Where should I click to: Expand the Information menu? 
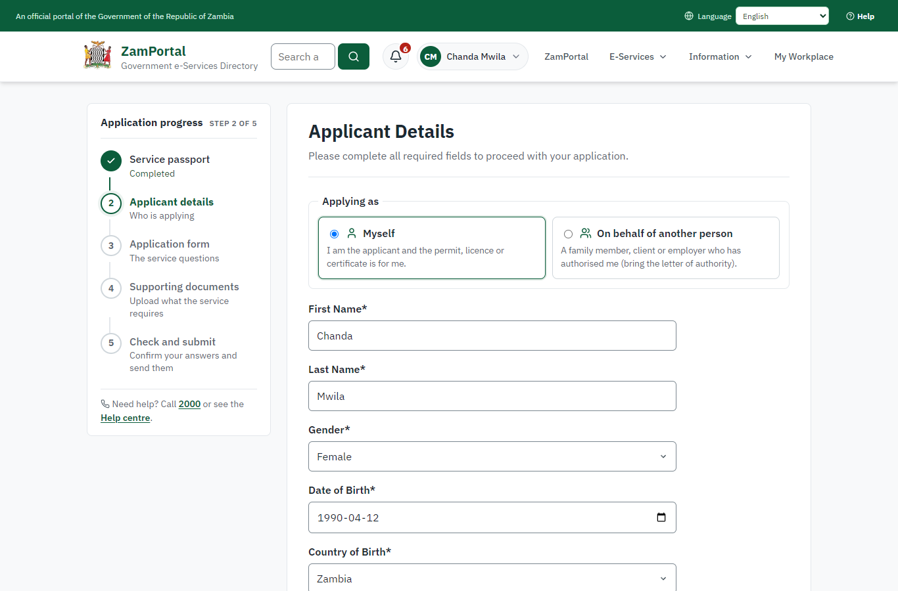click(721, 56)
